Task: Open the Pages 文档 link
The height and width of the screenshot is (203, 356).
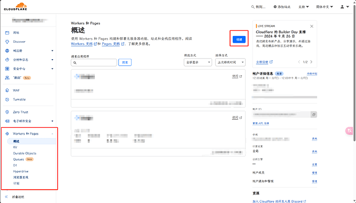Action: click(x=111, y=44)
